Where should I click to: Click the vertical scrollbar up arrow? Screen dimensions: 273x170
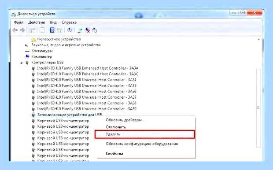point(259,39)
